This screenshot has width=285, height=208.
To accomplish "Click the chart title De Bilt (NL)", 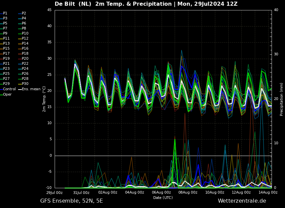I will (73, 4).
